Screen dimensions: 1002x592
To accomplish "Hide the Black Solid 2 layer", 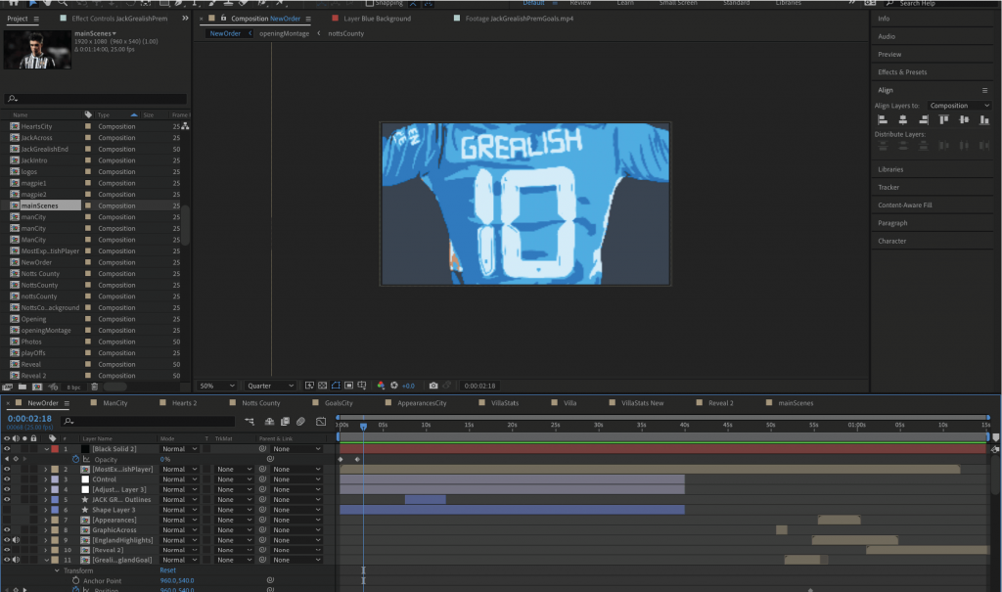I will tap(8, 448).
